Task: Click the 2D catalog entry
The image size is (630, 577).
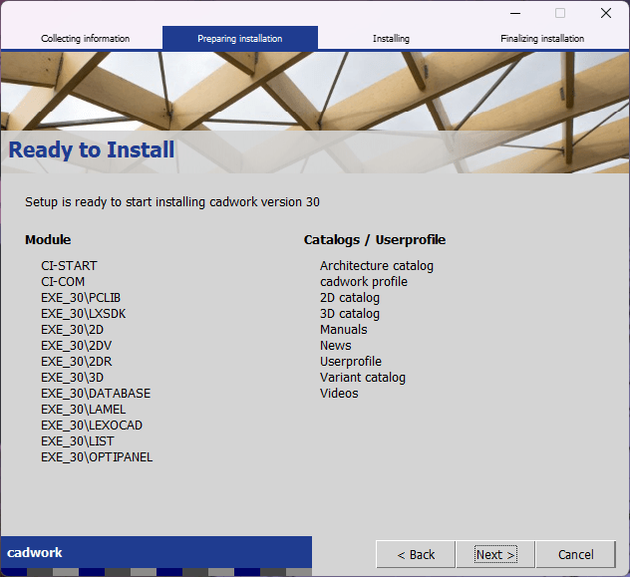Action: pos(350,298)
